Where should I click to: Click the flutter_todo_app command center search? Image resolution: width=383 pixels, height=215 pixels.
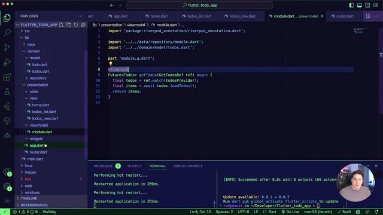click(x=199, y=5)
